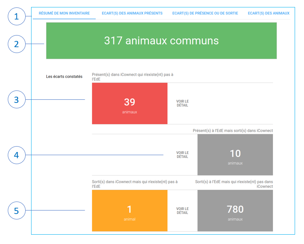Open the Résumé de mon inventaire tab
The height and width of the screenshot is (244, 304).
tap(64, 13)
